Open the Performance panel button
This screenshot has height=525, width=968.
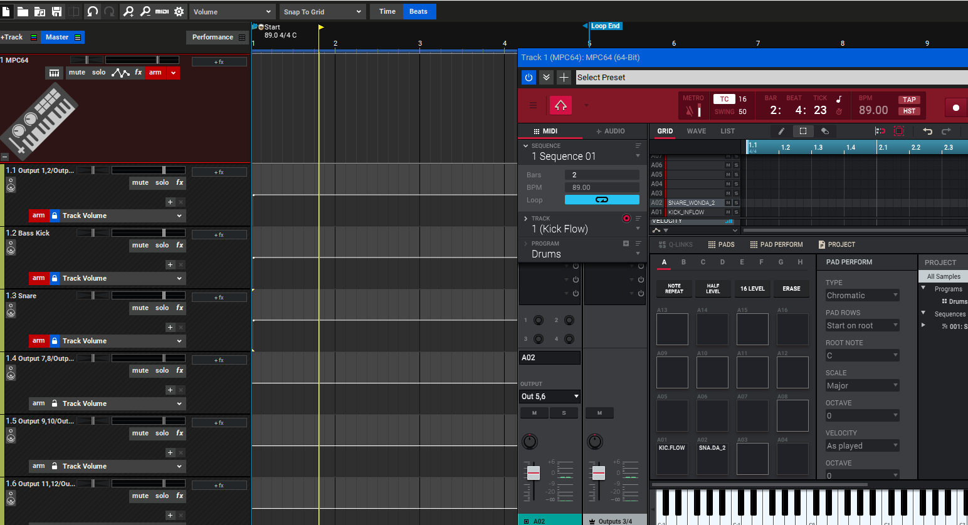(x=218, y=37)
